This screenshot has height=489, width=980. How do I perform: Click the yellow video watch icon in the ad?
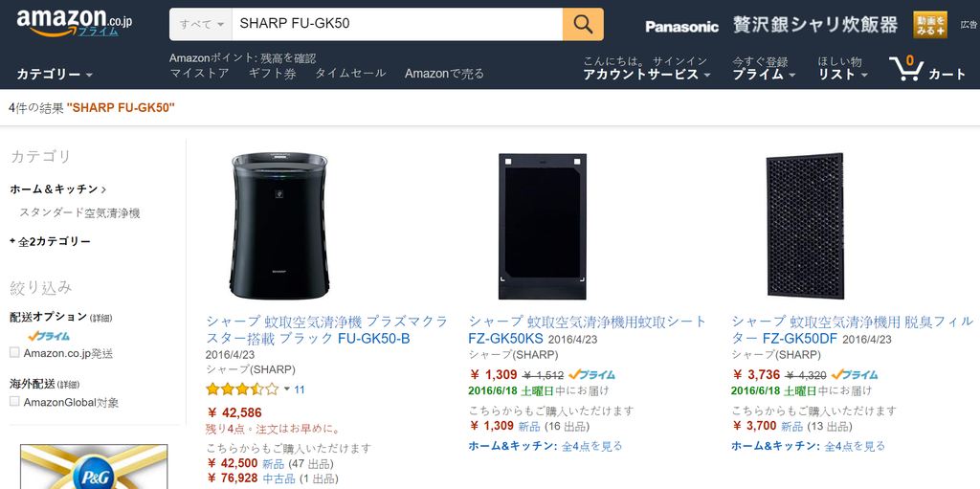[x=930, y=25]
